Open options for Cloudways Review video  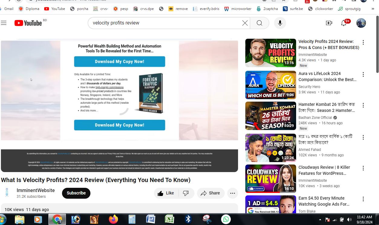tap(363, 168)
